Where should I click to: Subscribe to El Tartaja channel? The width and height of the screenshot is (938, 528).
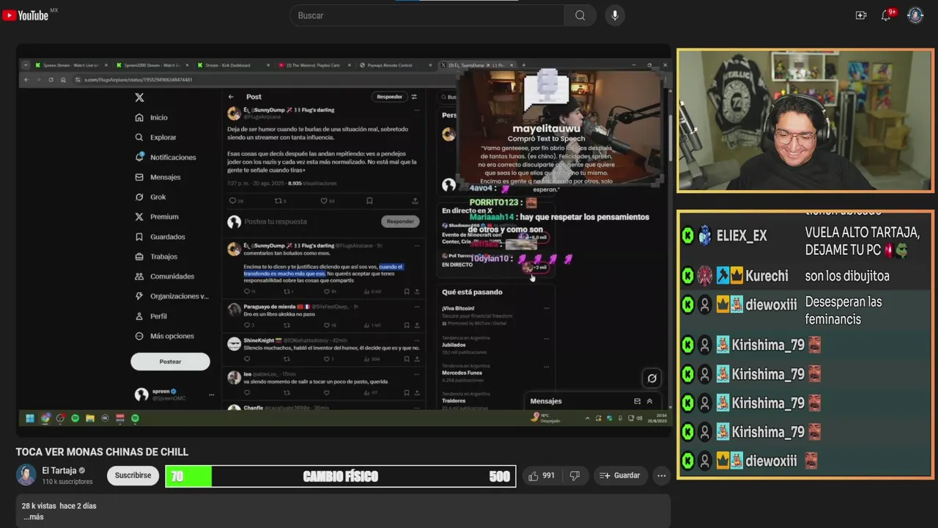(133, 475)
